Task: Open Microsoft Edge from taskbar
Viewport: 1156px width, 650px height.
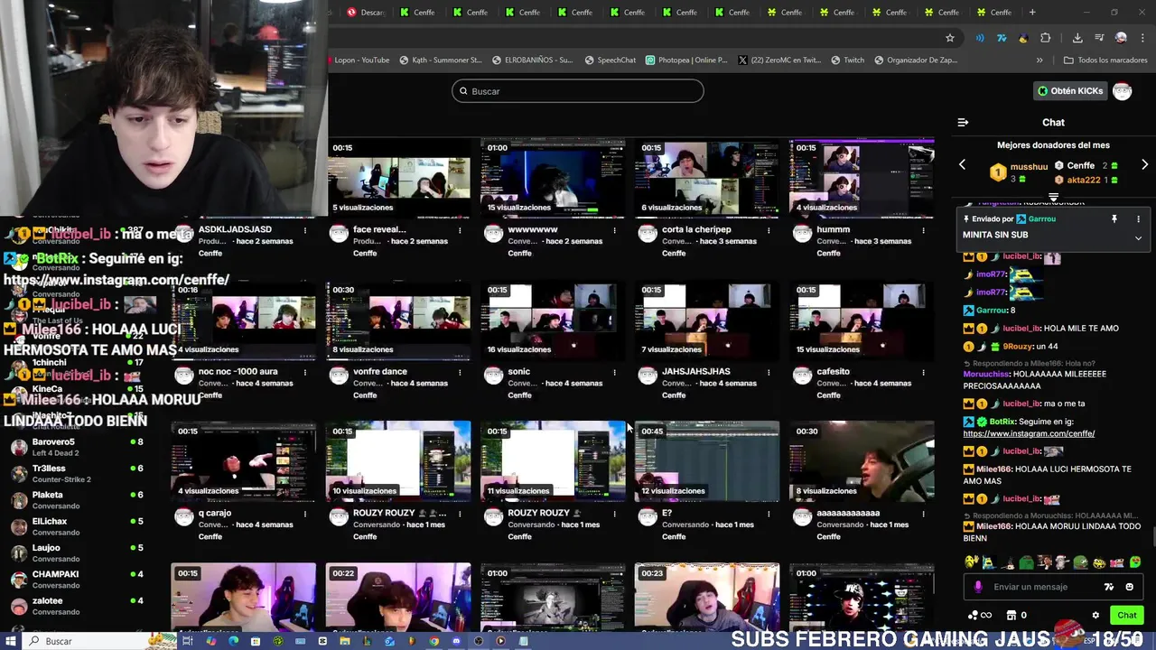Action: [233, 641]
